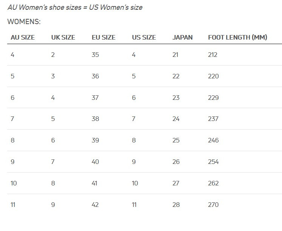Click Japan size 28 value
The width and height of the screenshot is (282, 231).
pos(176,205)
